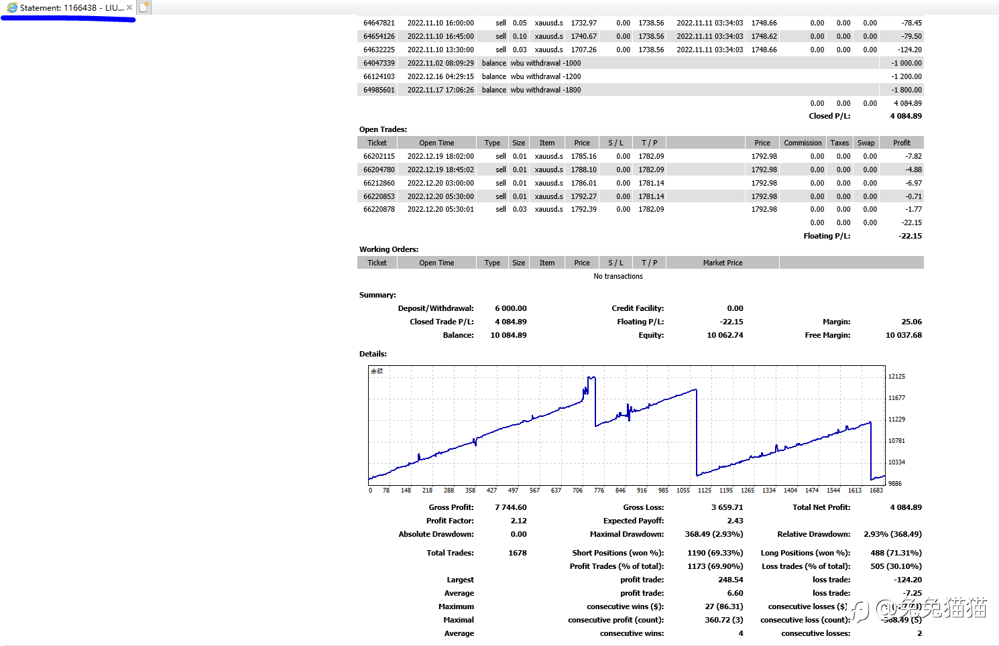Close the Statement 1166438 tab
The height and width of the screenshot is (646, 999).
tap(129, 7)
